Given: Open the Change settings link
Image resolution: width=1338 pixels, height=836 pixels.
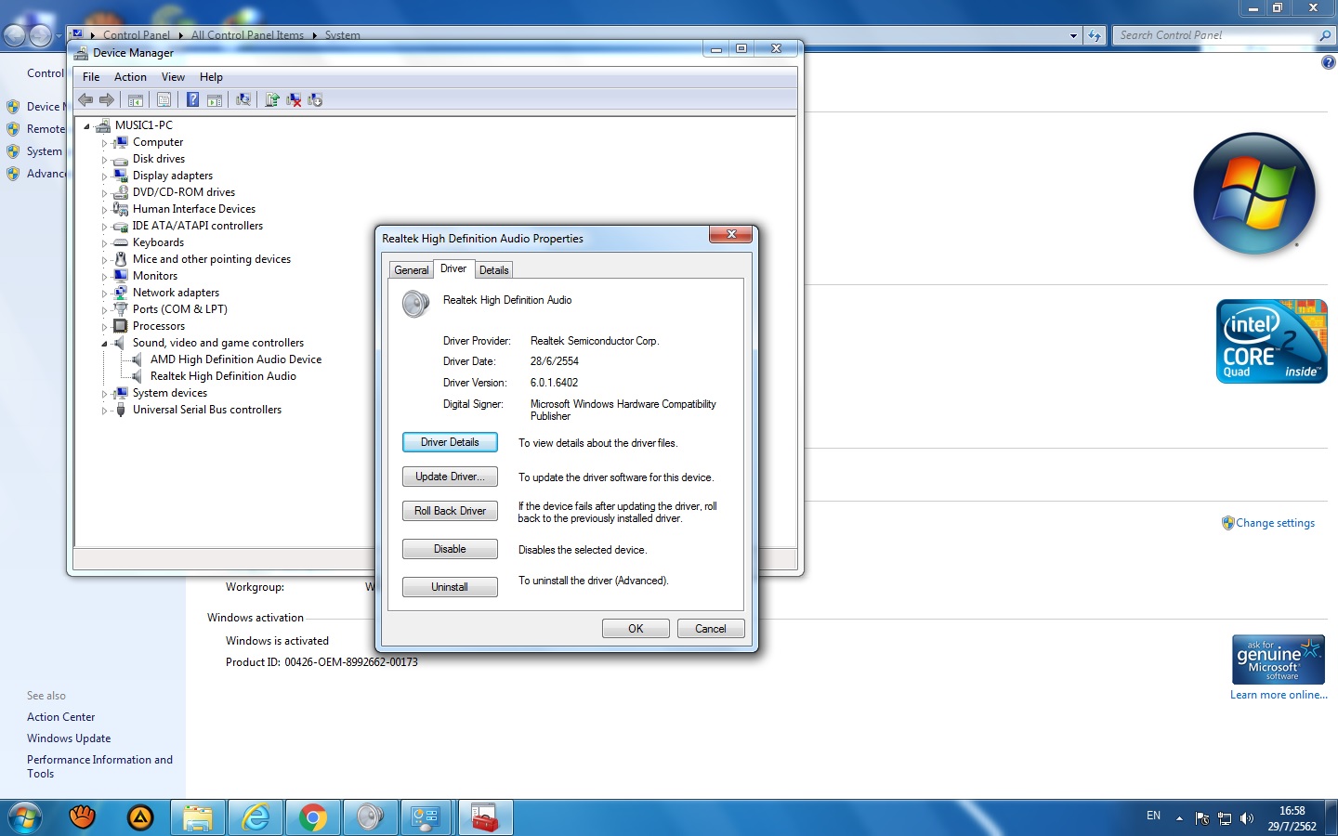Looking at the screenshot, I should point(1275,523).
